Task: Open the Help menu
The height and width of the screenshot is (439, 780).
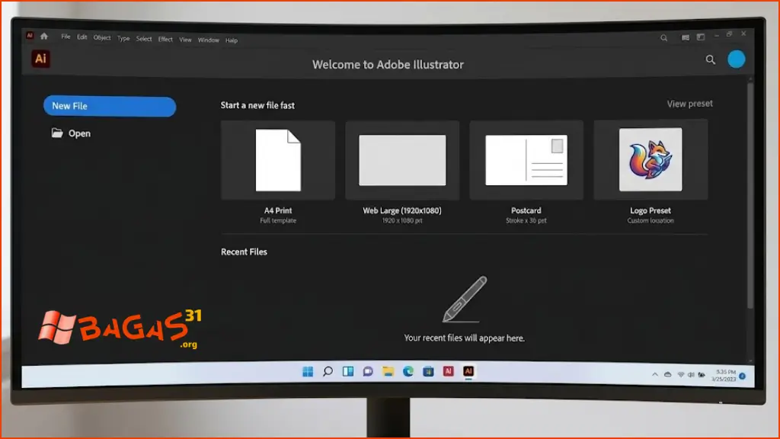Action: [232, 41]
